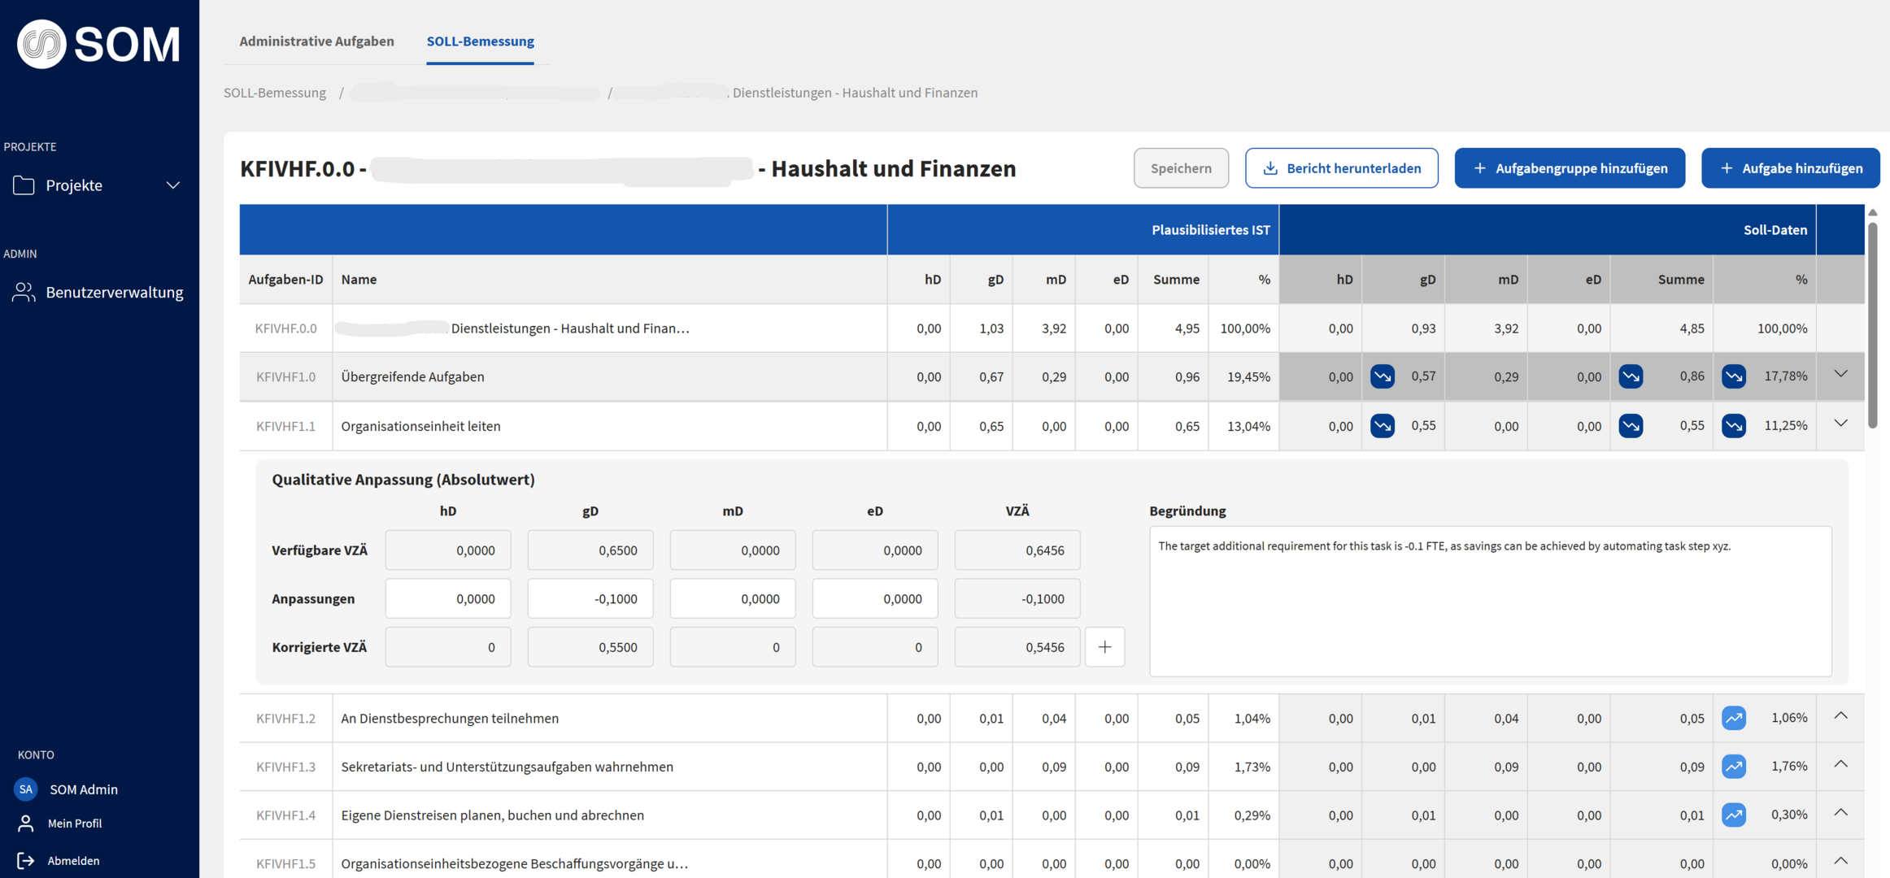Collapse the Organisationseinheit leiten row chevron
The height and width of the screenshot is (878, 1890).
[1840, 424]
